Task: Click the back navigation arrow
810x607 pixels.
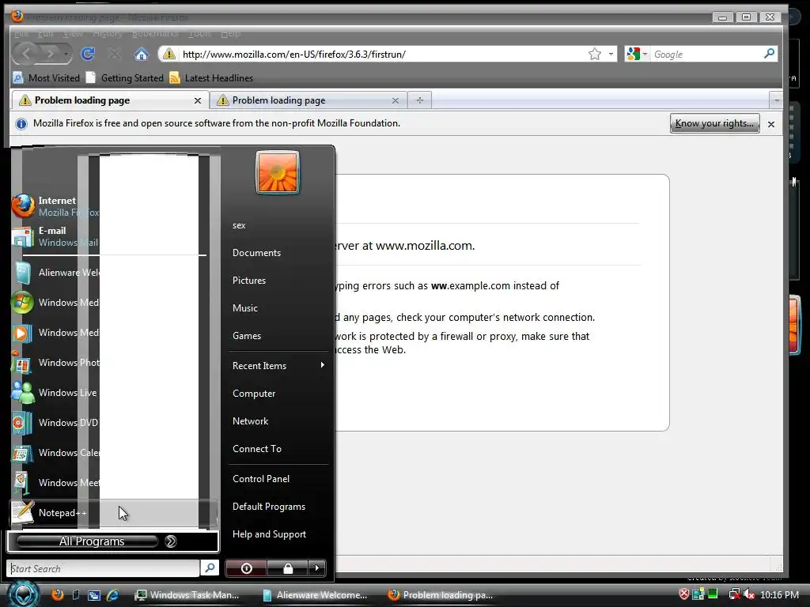Action: point(26,53)
